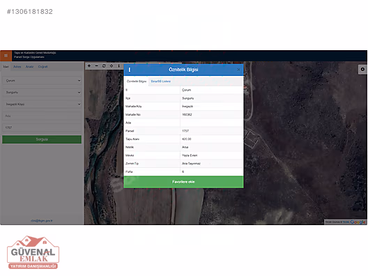Click the refresh map tool icon
Viewport: 368px width, 276px height.
(x=104, y=66)
